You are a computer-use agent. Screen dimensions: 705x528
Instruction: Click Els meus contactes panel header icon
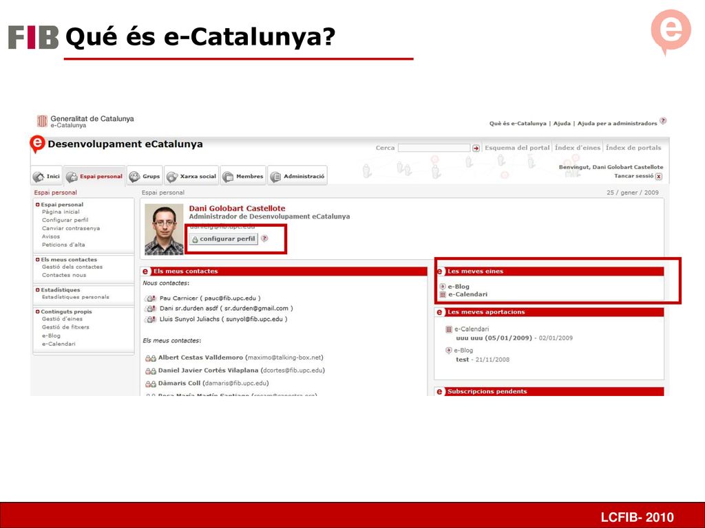click(145, 271)
